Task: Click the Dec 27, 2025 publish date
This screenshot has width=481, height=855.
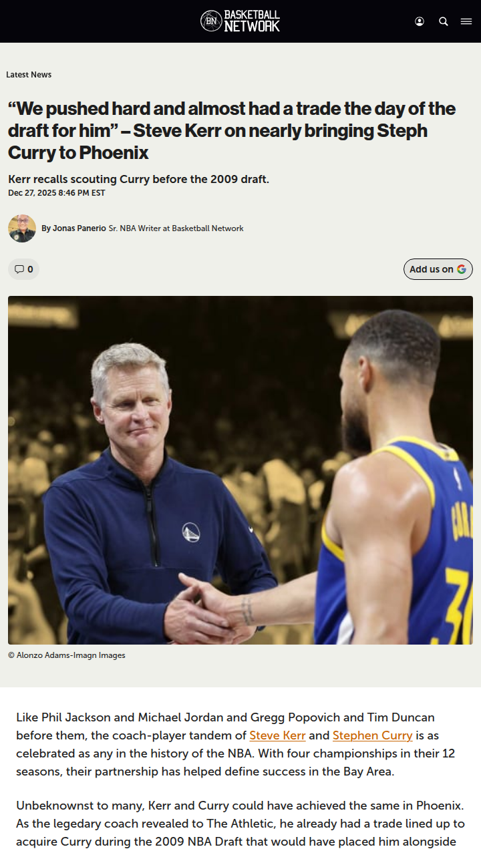Action: click(x=57, y=193)
